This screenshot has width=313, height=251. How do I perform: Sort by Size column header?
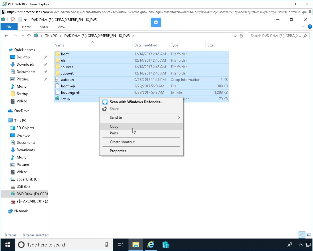click(211, 45)
